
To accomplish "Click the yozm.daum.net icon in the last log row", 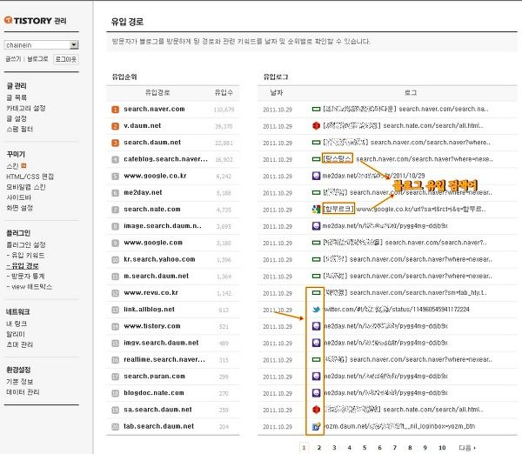I will pyautogui.click(x=316, y=426).
